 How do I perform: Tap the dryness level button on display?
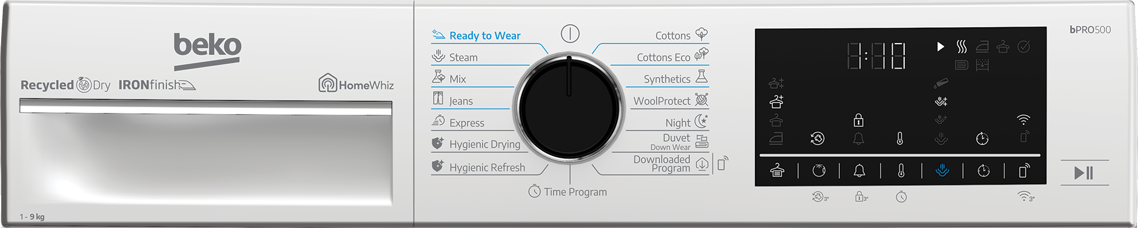[x=777, y=171]
